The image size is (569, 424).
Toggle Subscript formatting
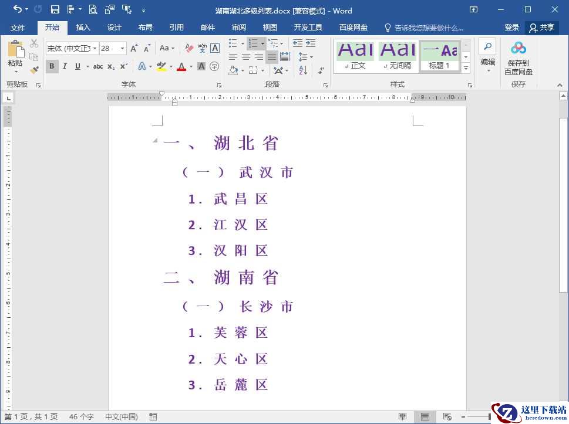(111, 66)
